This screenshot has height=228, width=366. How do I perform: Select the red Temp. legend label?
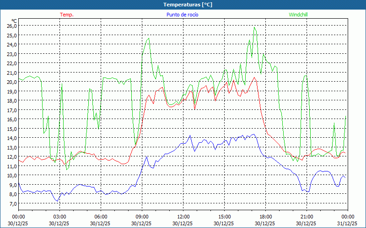(67, 15)
